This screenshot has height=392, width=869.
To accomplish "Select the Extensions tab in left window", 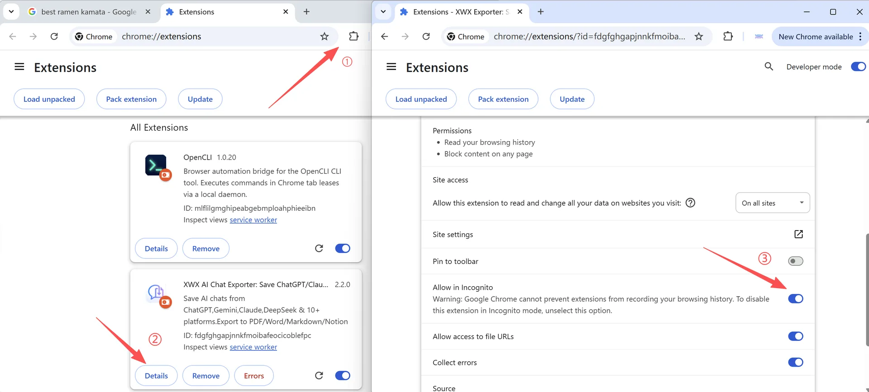I will 227,12.
